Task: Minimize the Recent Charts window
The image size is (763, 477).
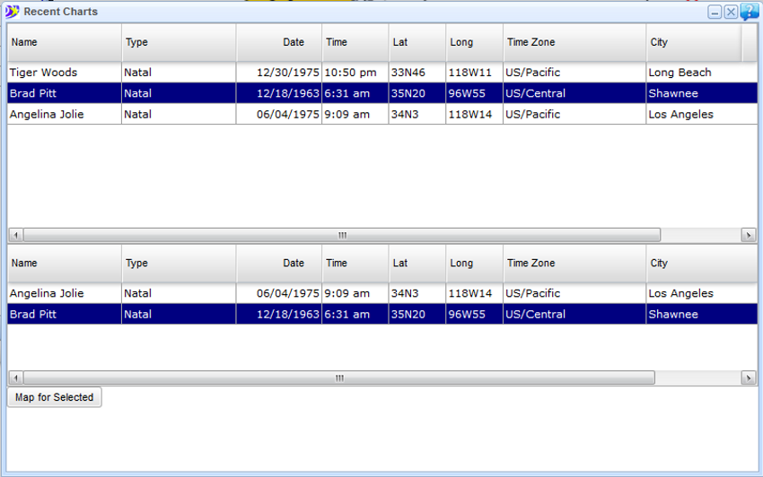Action: click(715, 13)
